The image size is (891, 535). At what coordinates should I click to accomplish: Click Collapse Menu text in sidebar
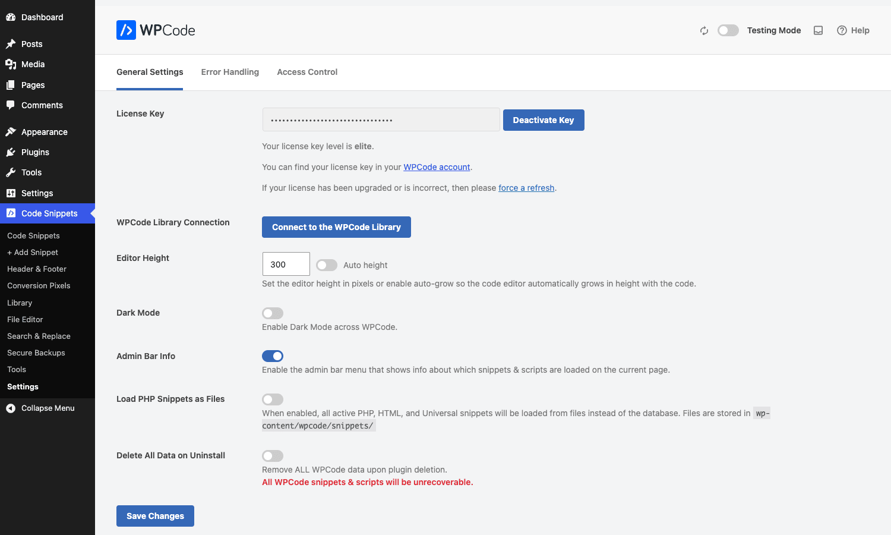[48, 408]
